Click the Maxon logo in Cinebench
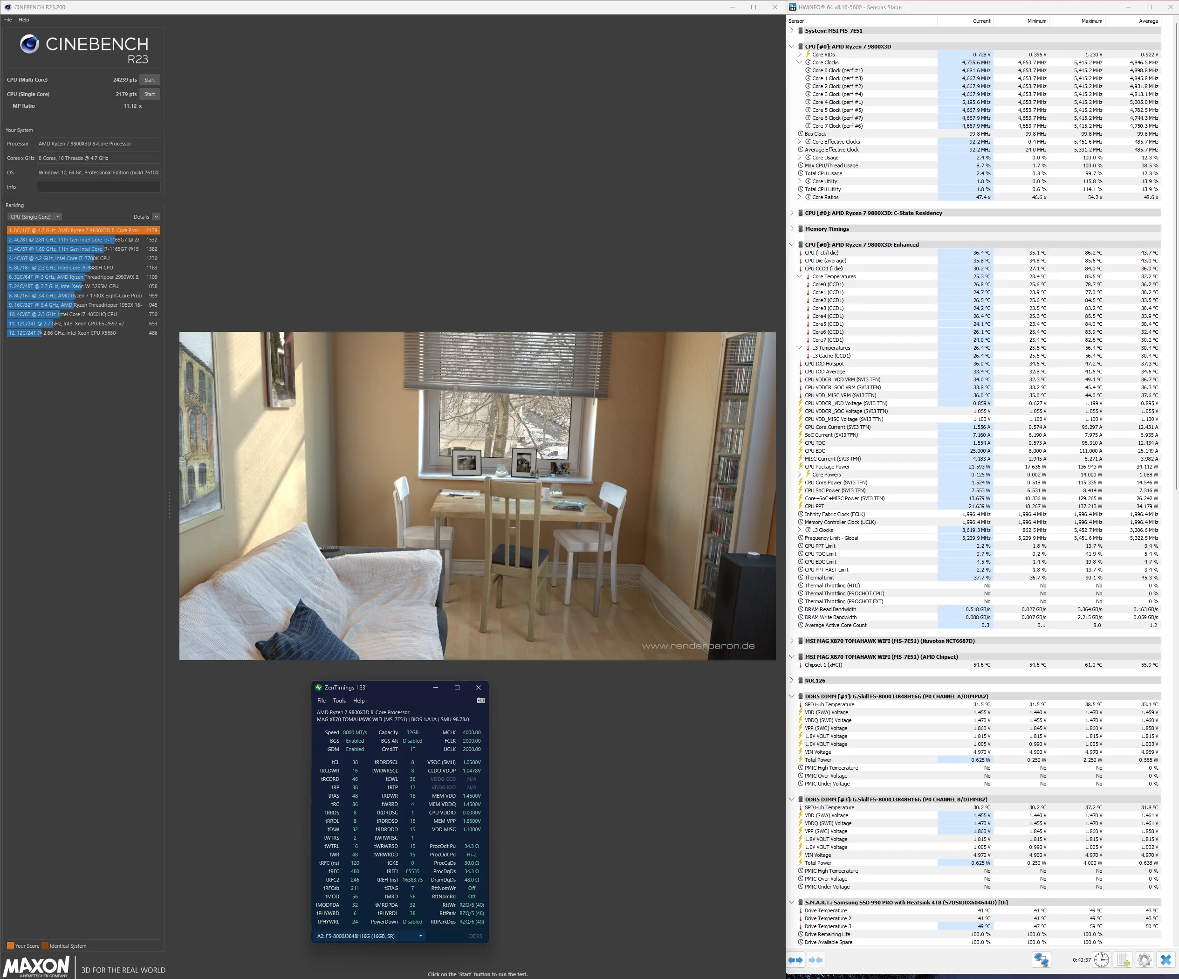The height and width of the screenshot is (979, 1179). [x=36, y=966]
